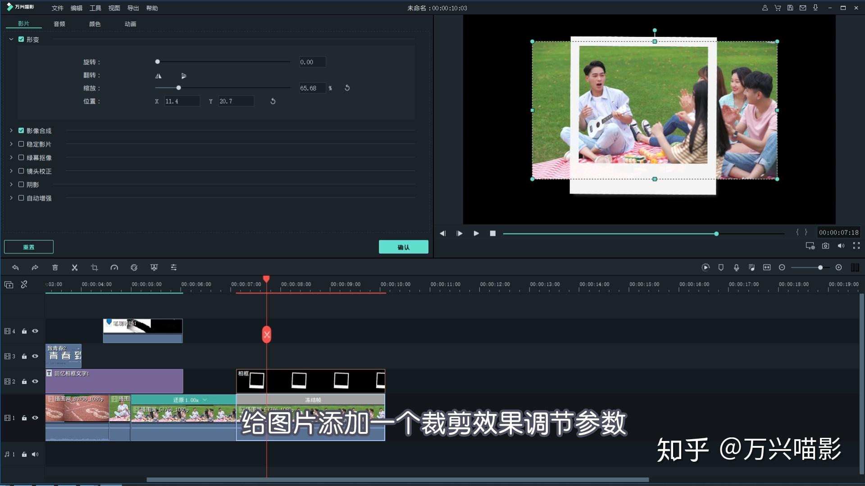Expand the 影像合成 section
The width and height of the screenshot is (865, 486).
point(11,130)
